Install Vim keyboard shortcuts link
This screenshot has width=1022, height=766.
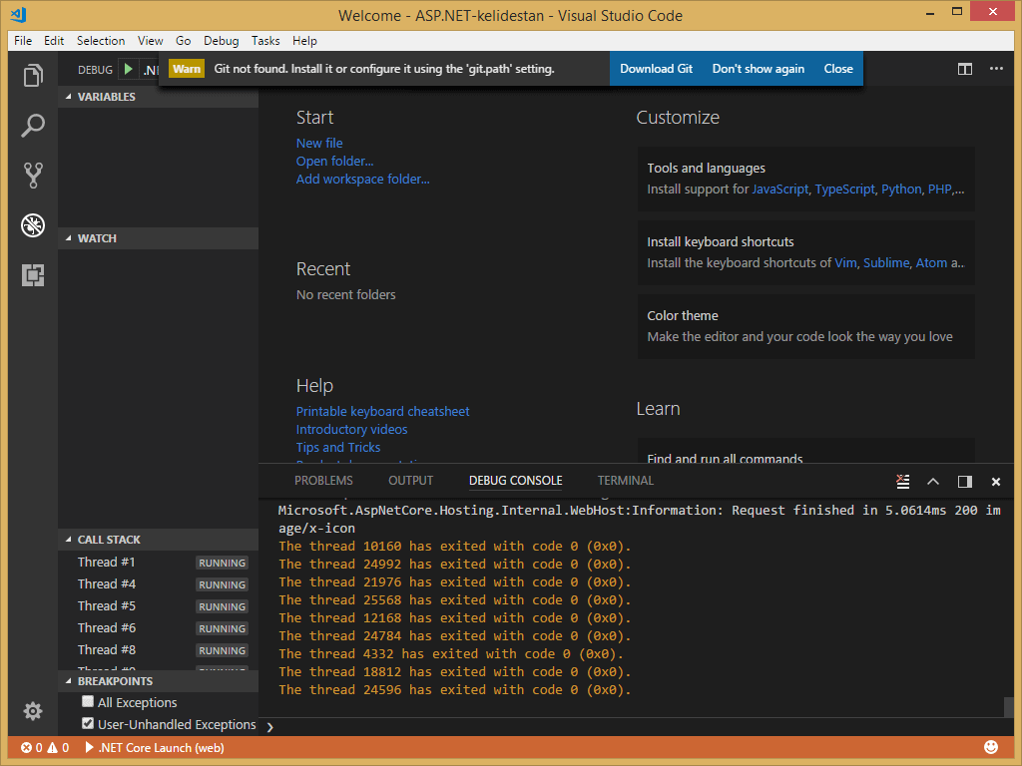(845, 262)
